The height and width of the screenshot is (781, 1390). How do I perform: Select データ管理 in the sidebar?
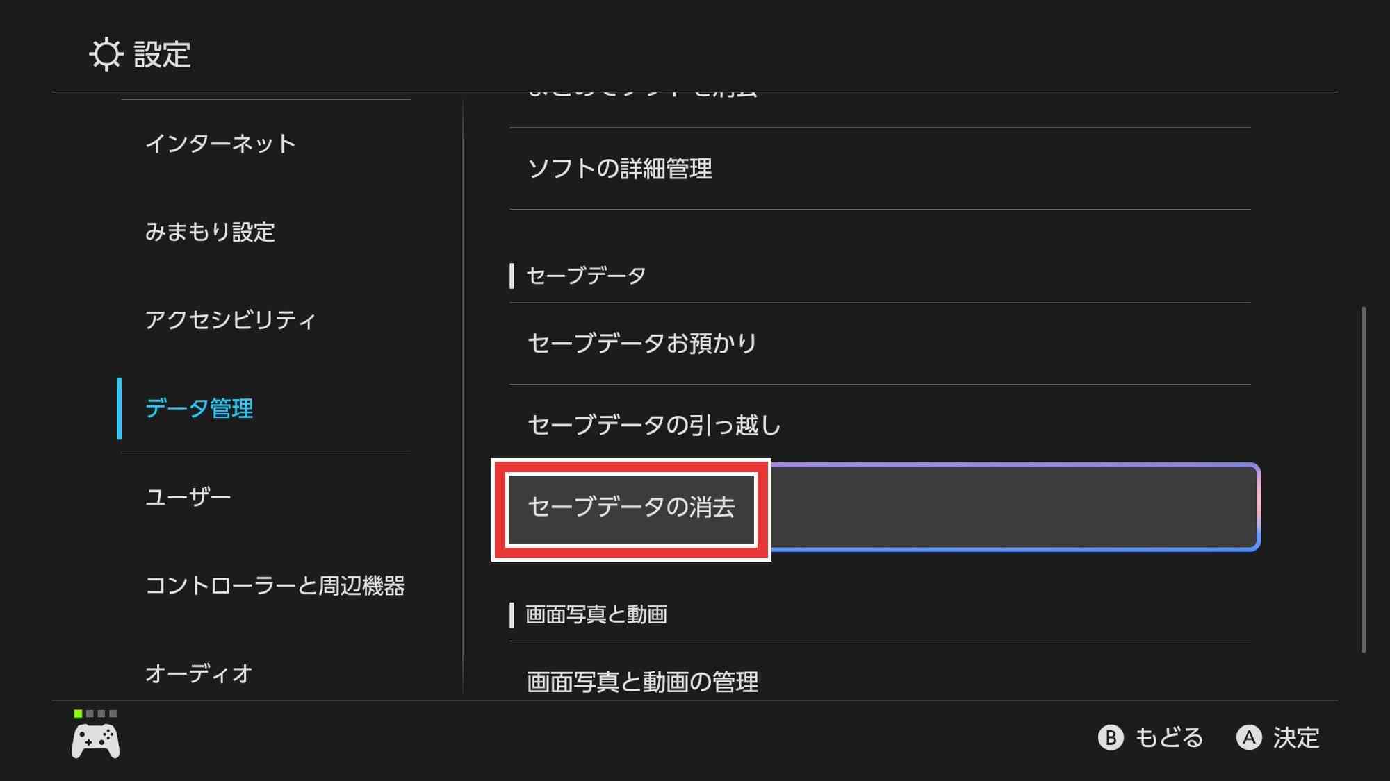[199, 408]
